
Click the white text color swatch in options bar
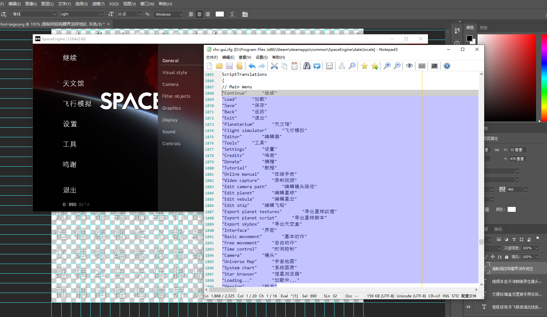pyautogui.click(x=220, y=14)
